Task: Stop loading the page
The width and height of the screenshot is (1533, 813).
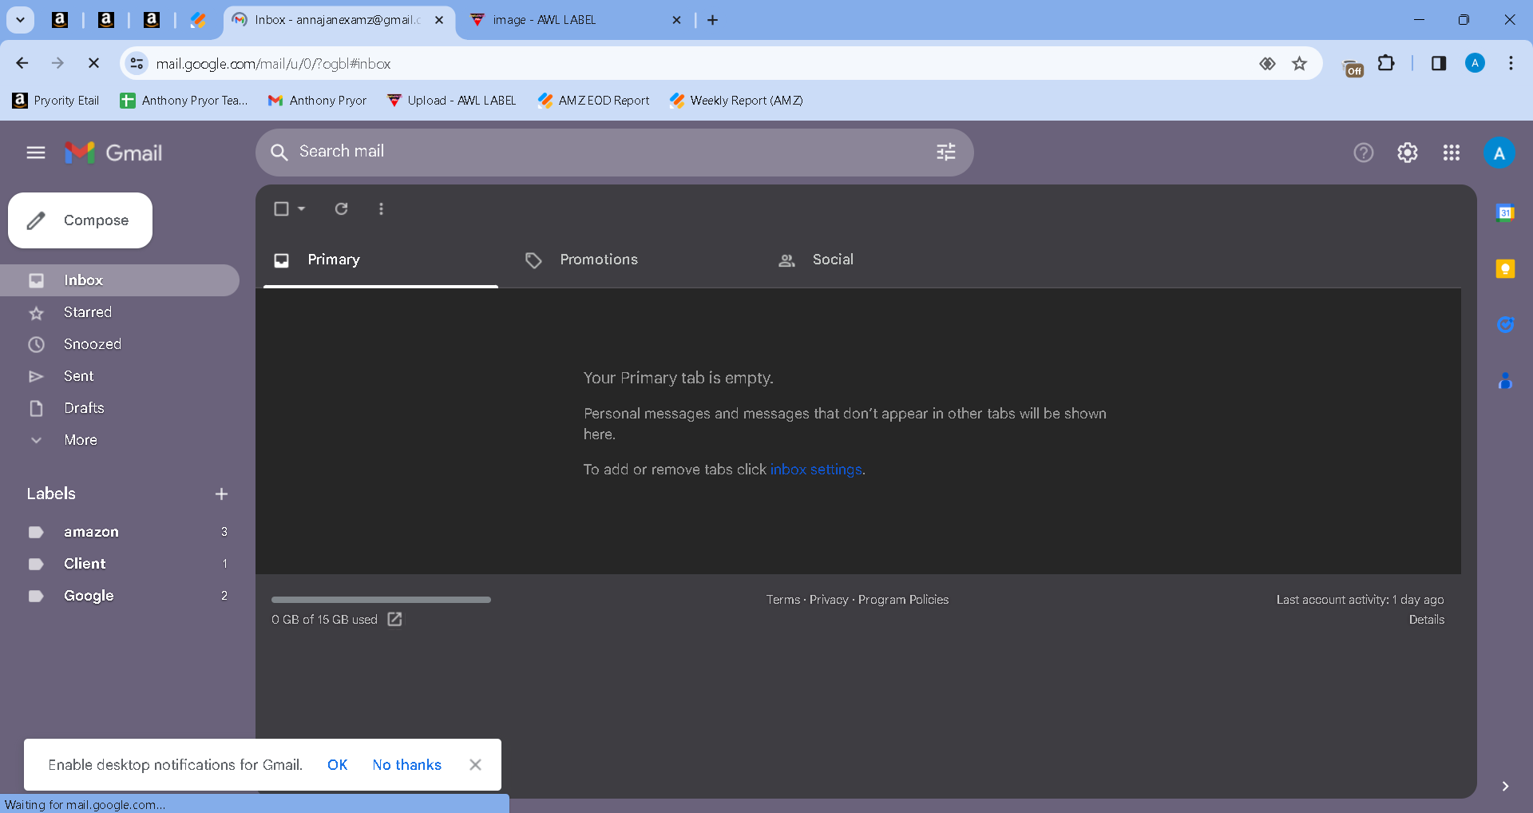Action: tap(93, 63)
